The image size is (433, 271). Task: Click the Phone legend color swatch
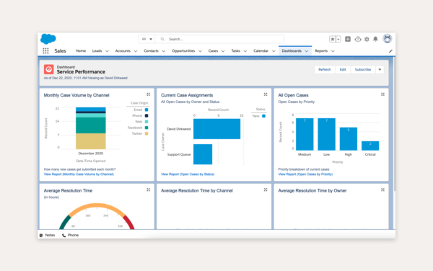[146, 116]
